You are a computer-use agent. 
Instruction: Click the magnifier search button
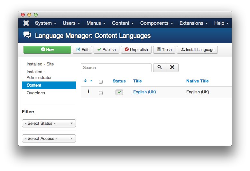(159, 67)
